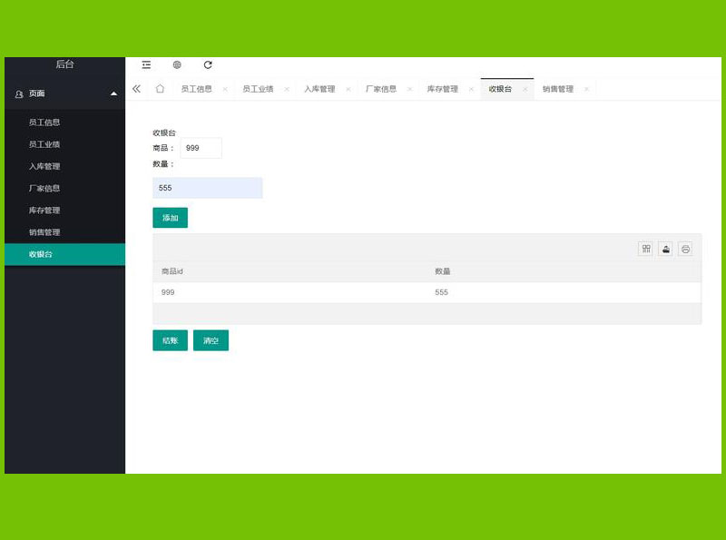Focus the 商品 input field with 999
This screenshot has width=726, height=540.
point(201,148)
